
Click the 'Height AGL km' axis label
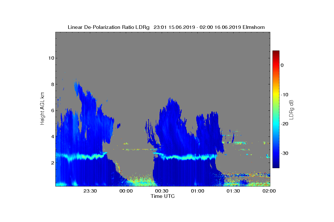coord(42,109)
